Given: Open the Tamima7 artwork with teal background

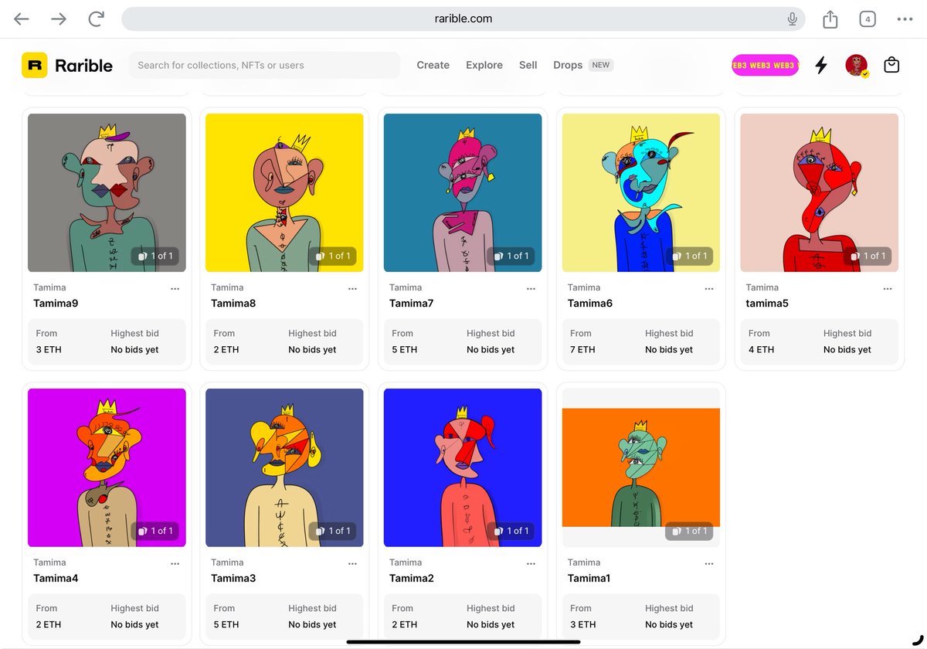Looking at the screenshot, I should click(463, 192).
